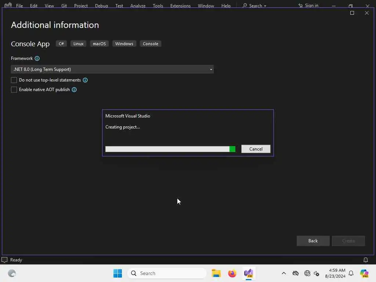Click the network globe tray icon
This screenshot has height=282, width=376.
click(x=307, y=273)
